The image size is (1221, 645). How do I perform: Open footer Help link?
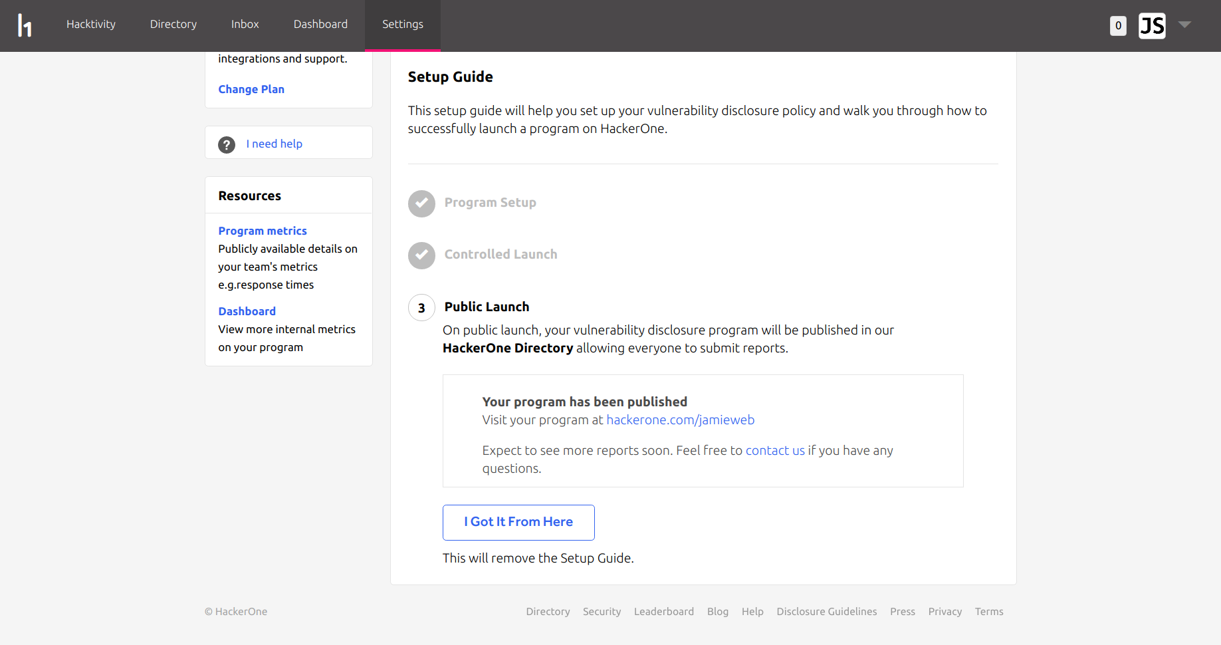click(752, 612)
